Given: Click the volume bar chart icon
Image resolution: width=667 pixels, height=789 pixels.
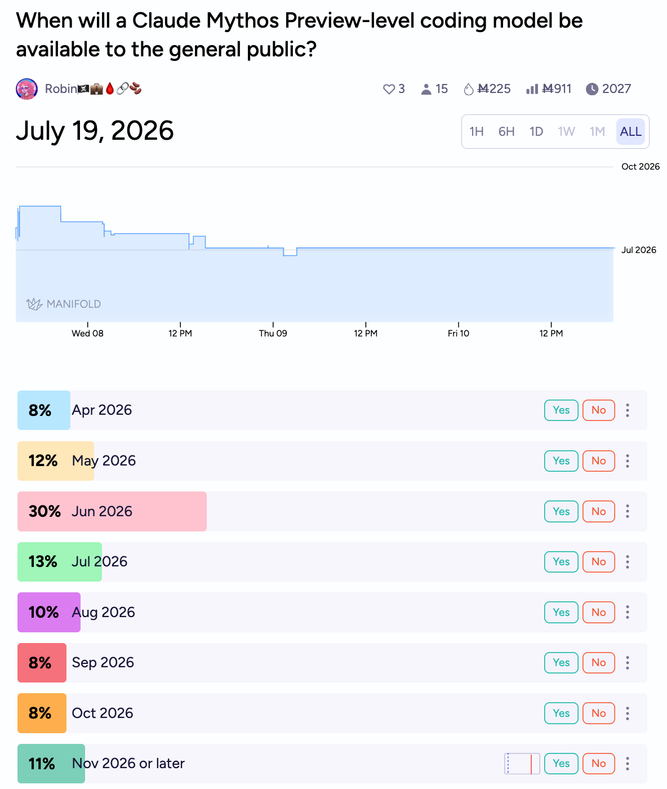Looking at the screenshot, I should click(x=532, y=89).
